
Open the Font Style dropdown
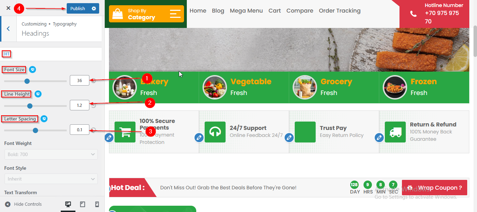pyautogui.click(x=51, y=179)
